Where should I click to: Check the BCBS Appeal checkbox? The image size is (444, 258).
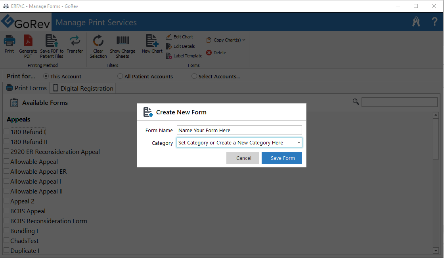pos(6,211)
